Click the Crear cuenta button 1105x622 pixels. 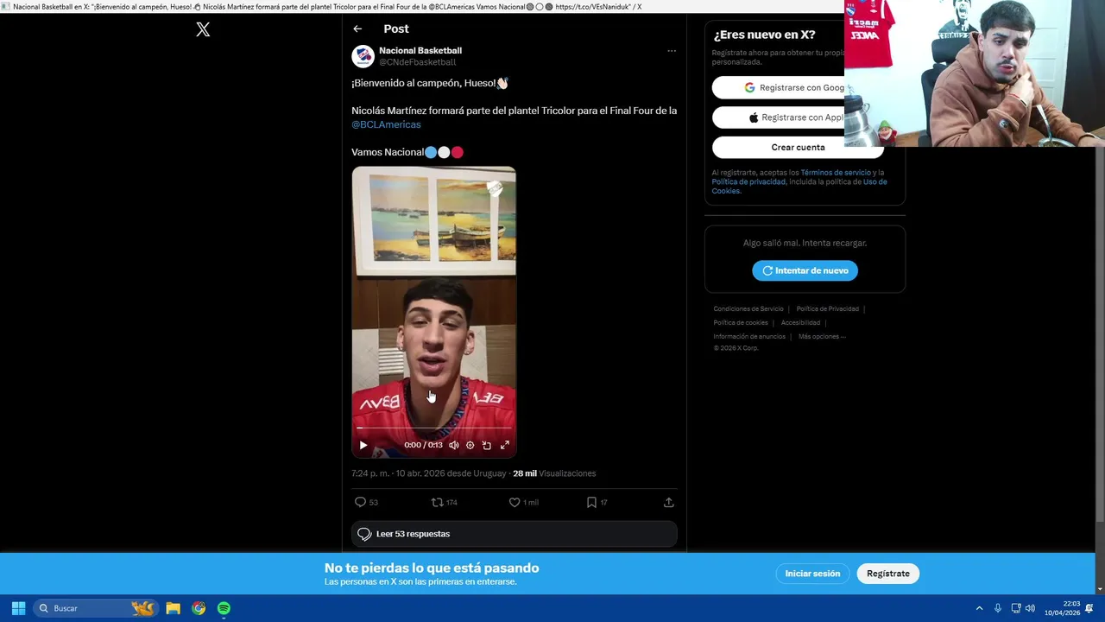pos(798,147)
